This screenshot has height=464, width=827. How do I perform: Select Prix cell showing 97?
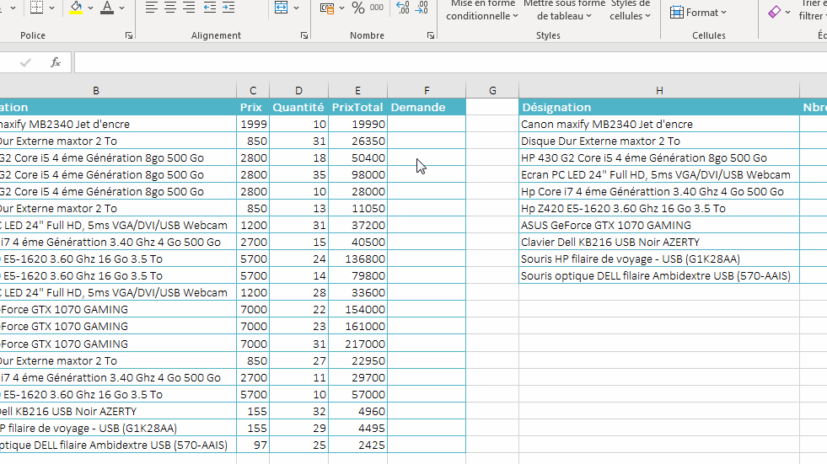(x=253, y=445)
